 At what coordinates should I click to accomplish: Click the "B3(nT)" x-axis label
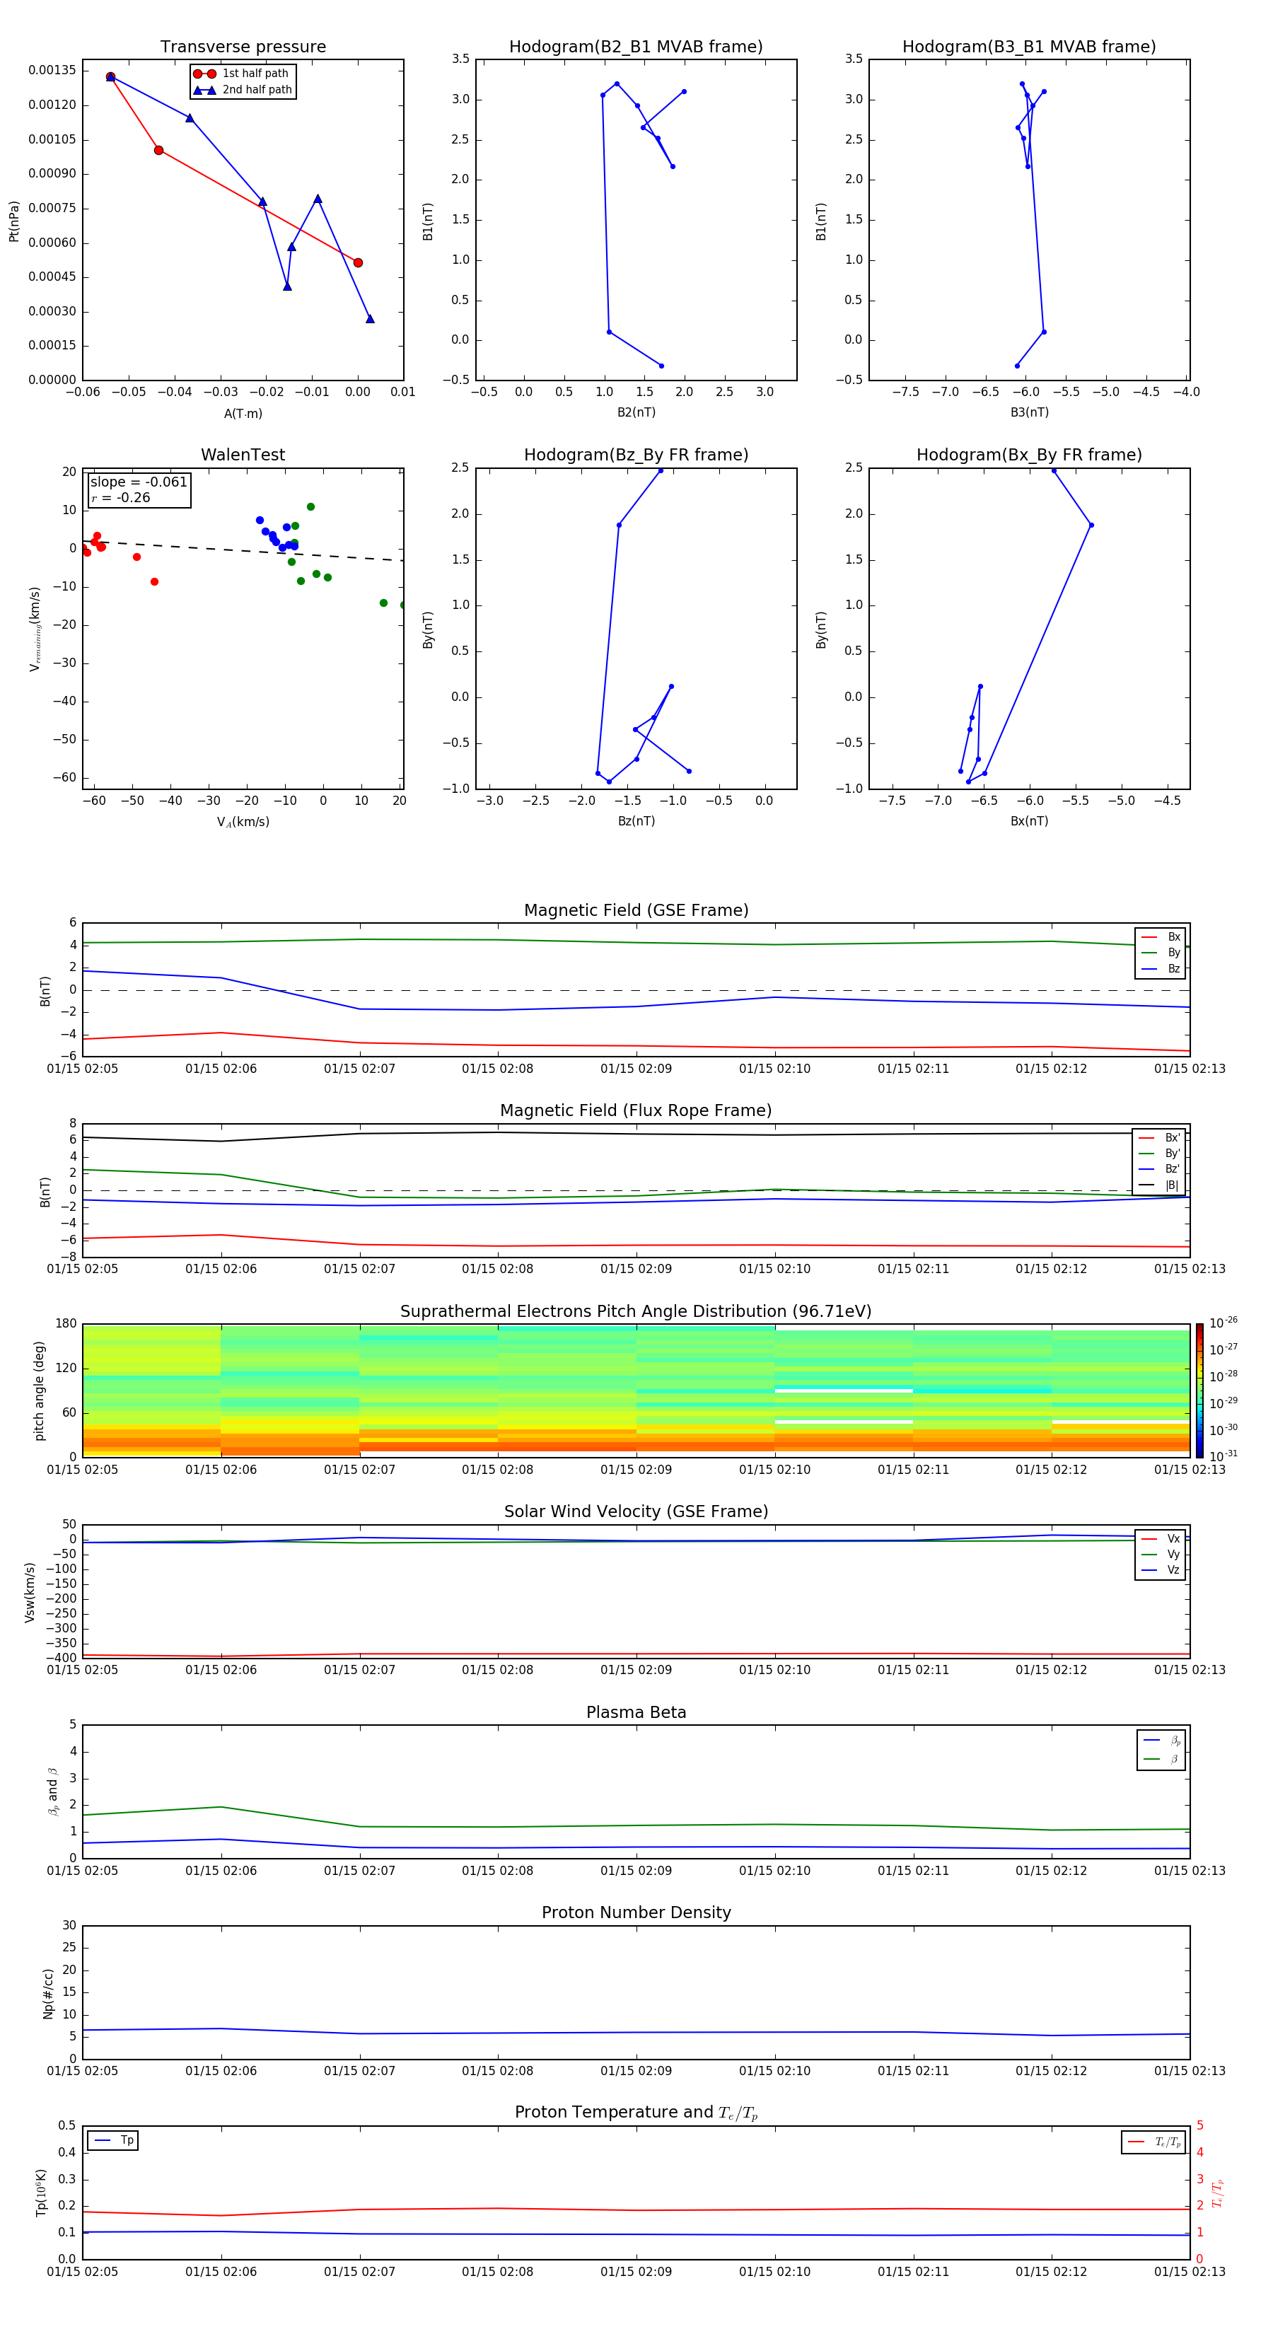tap(1029, 412)
